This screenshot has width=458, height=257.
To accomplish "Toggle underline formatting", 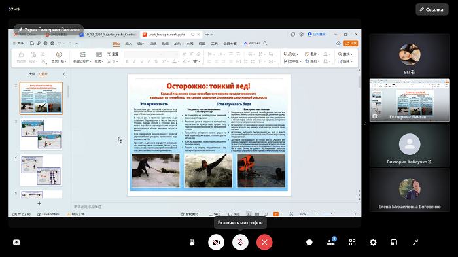I will tap(142, 61).
